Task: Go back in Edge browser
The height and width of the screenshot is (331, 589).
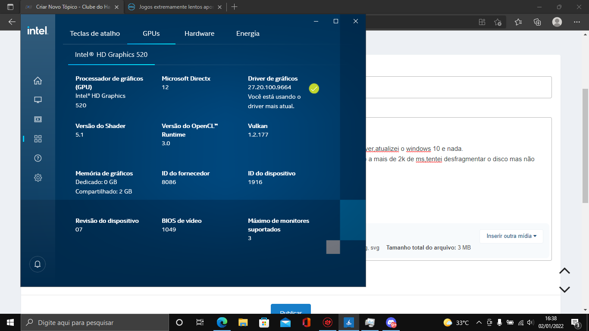Action: [x=12, y=22]
